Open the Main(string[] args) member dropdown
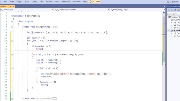 (x=138, y=10)
